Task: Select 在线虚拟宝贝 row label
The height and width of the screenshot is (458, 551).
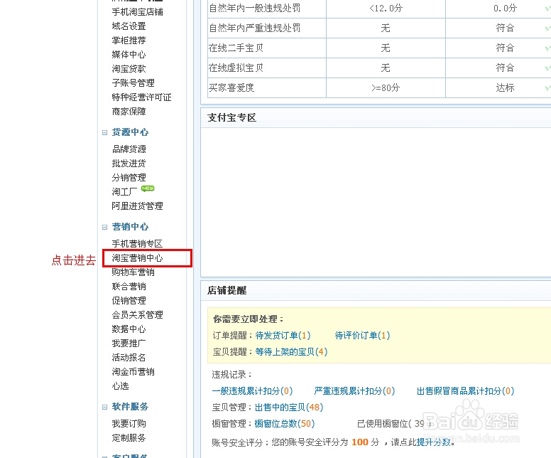Action: 236,68
